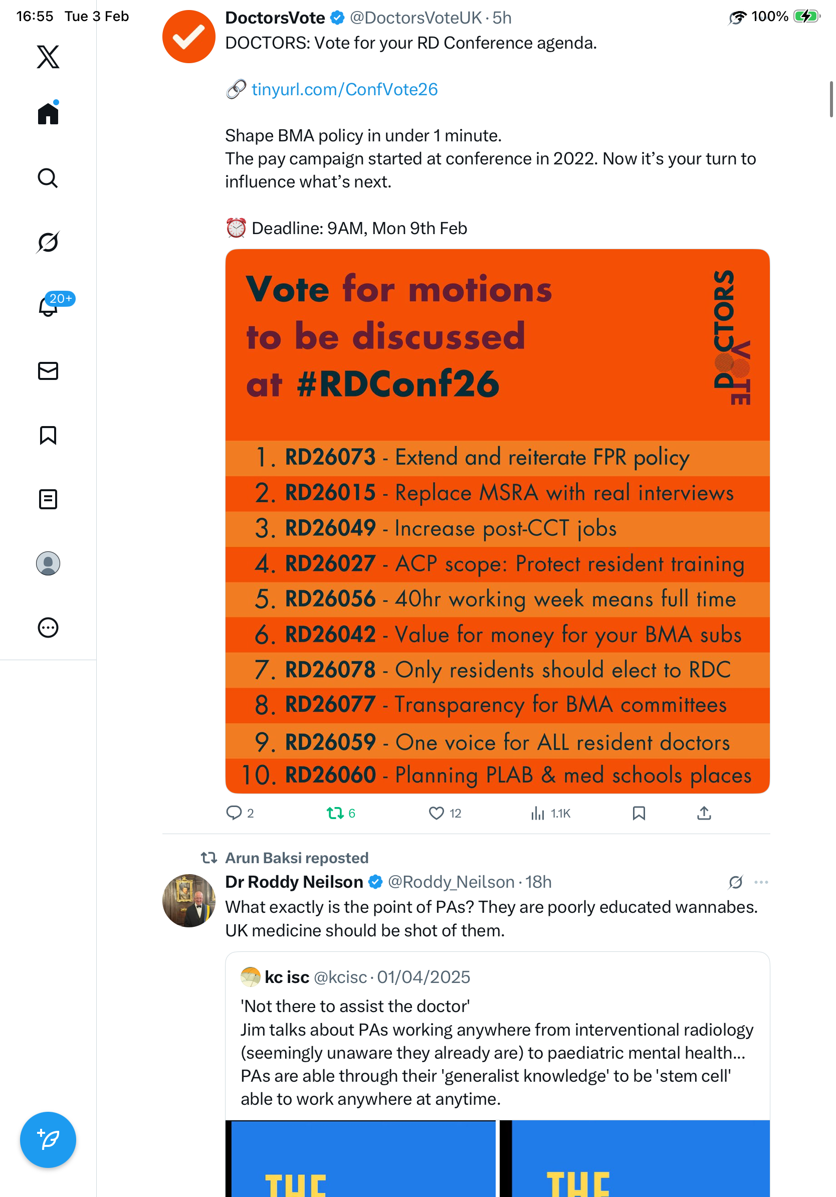The height and width of the screenshot is (1197, 836).
Task: Go to Home timeline tab
Action: click(x=48, y=113)
